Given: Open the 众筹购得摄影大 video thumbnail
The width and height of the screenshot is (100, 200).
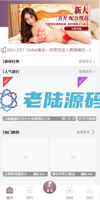Looking at the screenshot, I should click(25, 157).
